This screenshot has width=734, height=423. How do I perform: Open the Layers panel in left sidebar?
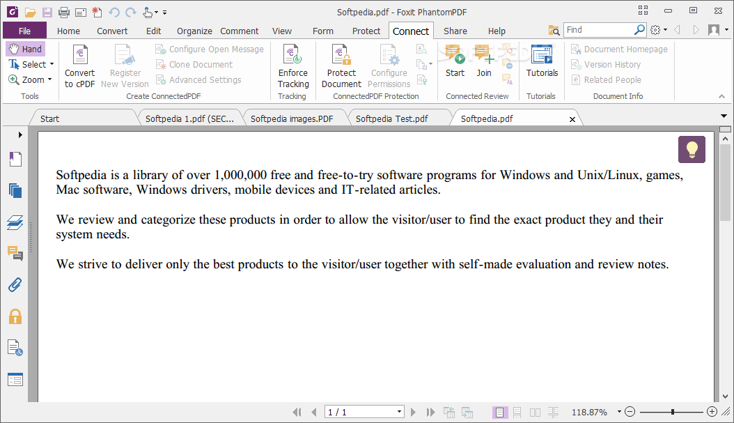(x=15, y=222)
